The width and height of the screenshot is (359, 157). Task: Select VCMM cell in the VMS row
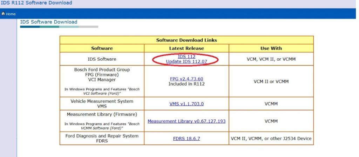[x=271, y=104]
